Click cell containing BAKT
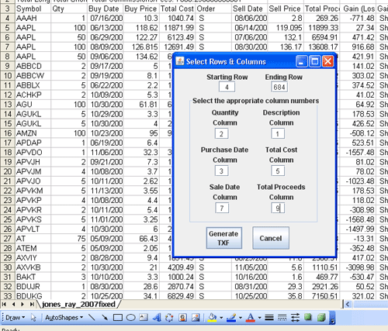 (x=33, y=277)
